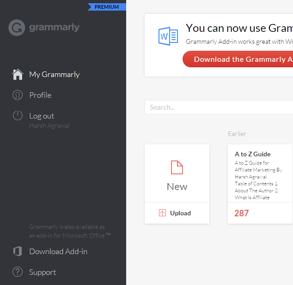Click the Grammarly G logo icon
This screenshot has height=285, width=293.
pyautogui.click(x=17, y=28)
